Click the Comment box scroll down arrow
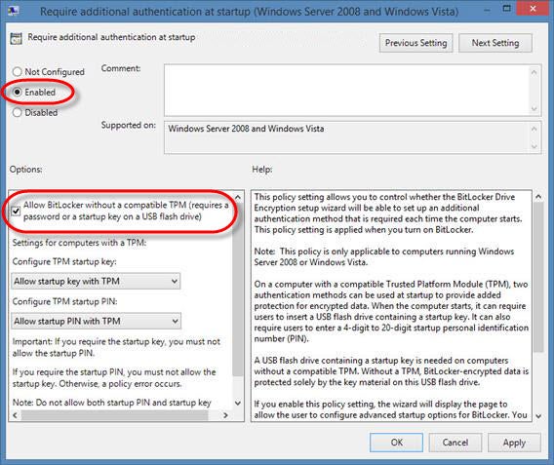554x465 pixels. point(534,109)
